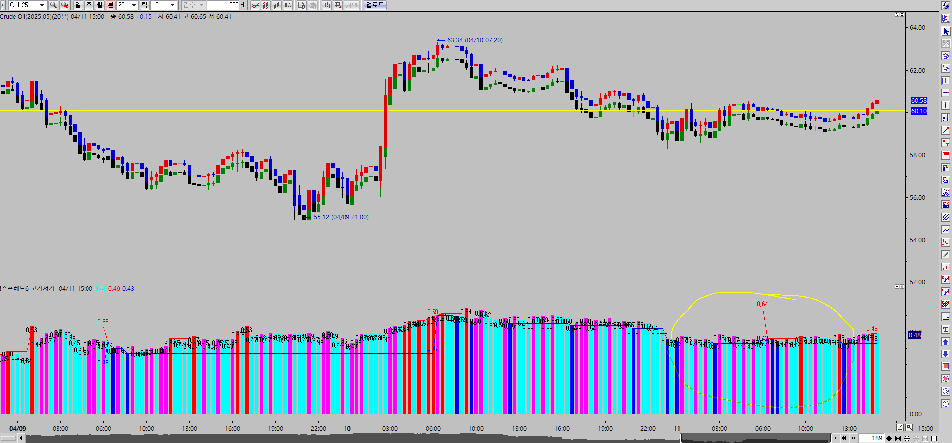Click the text 'T' annotation tool
The height and width of the screenshot is (443, 952).
pos(946,329)
